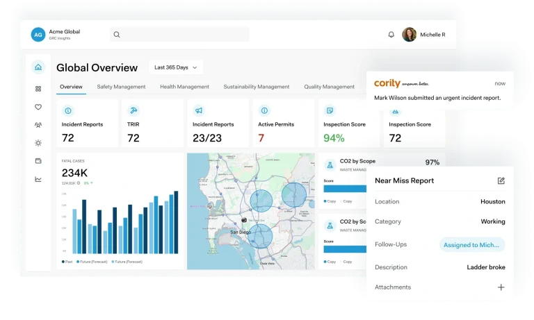Click the info icon on Active Permits card
Image resolution: width=534 pixels, height=320 pixels.
(264, 110)
